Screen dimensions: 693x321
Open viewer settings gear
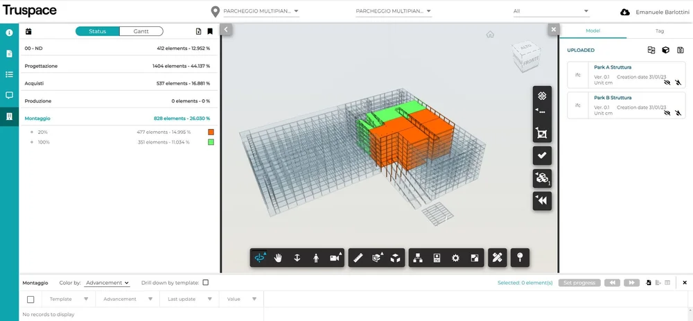coord(456,258)
